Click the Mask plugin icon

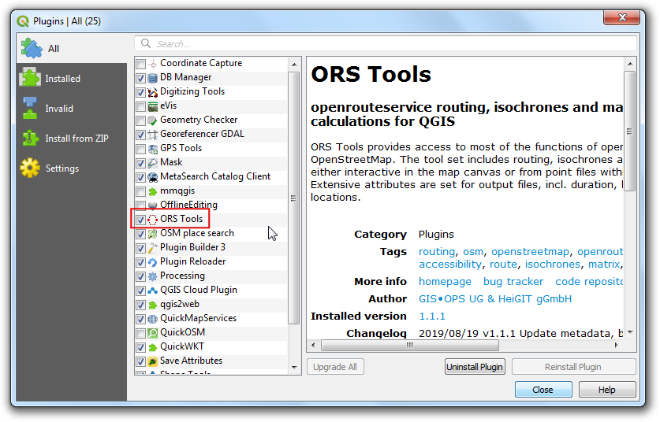click(x=152, y=162)
